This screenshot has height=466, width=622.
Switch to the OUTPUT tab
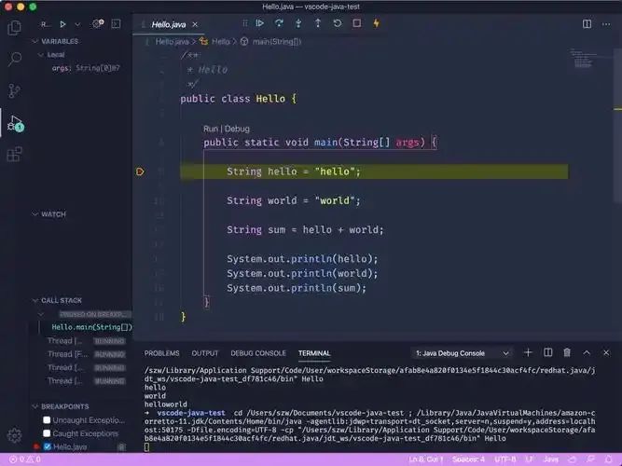pos(204,353)
